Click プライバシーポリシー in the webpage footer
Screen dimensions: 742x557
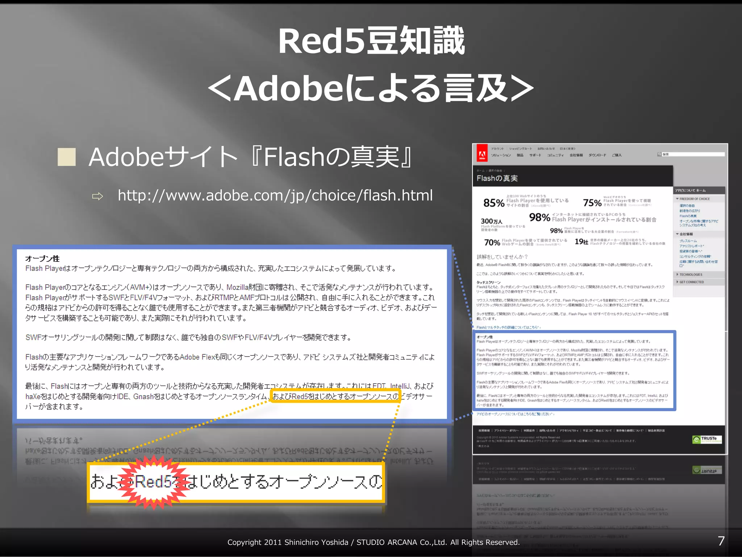pyautogui.click(x=507, y=430)
